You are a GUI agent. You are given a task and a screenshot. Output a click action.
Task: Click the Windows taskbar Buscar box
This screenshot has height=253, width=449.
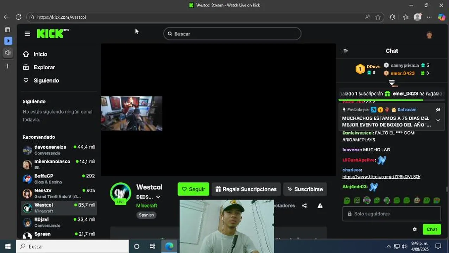tap(72, 246)
